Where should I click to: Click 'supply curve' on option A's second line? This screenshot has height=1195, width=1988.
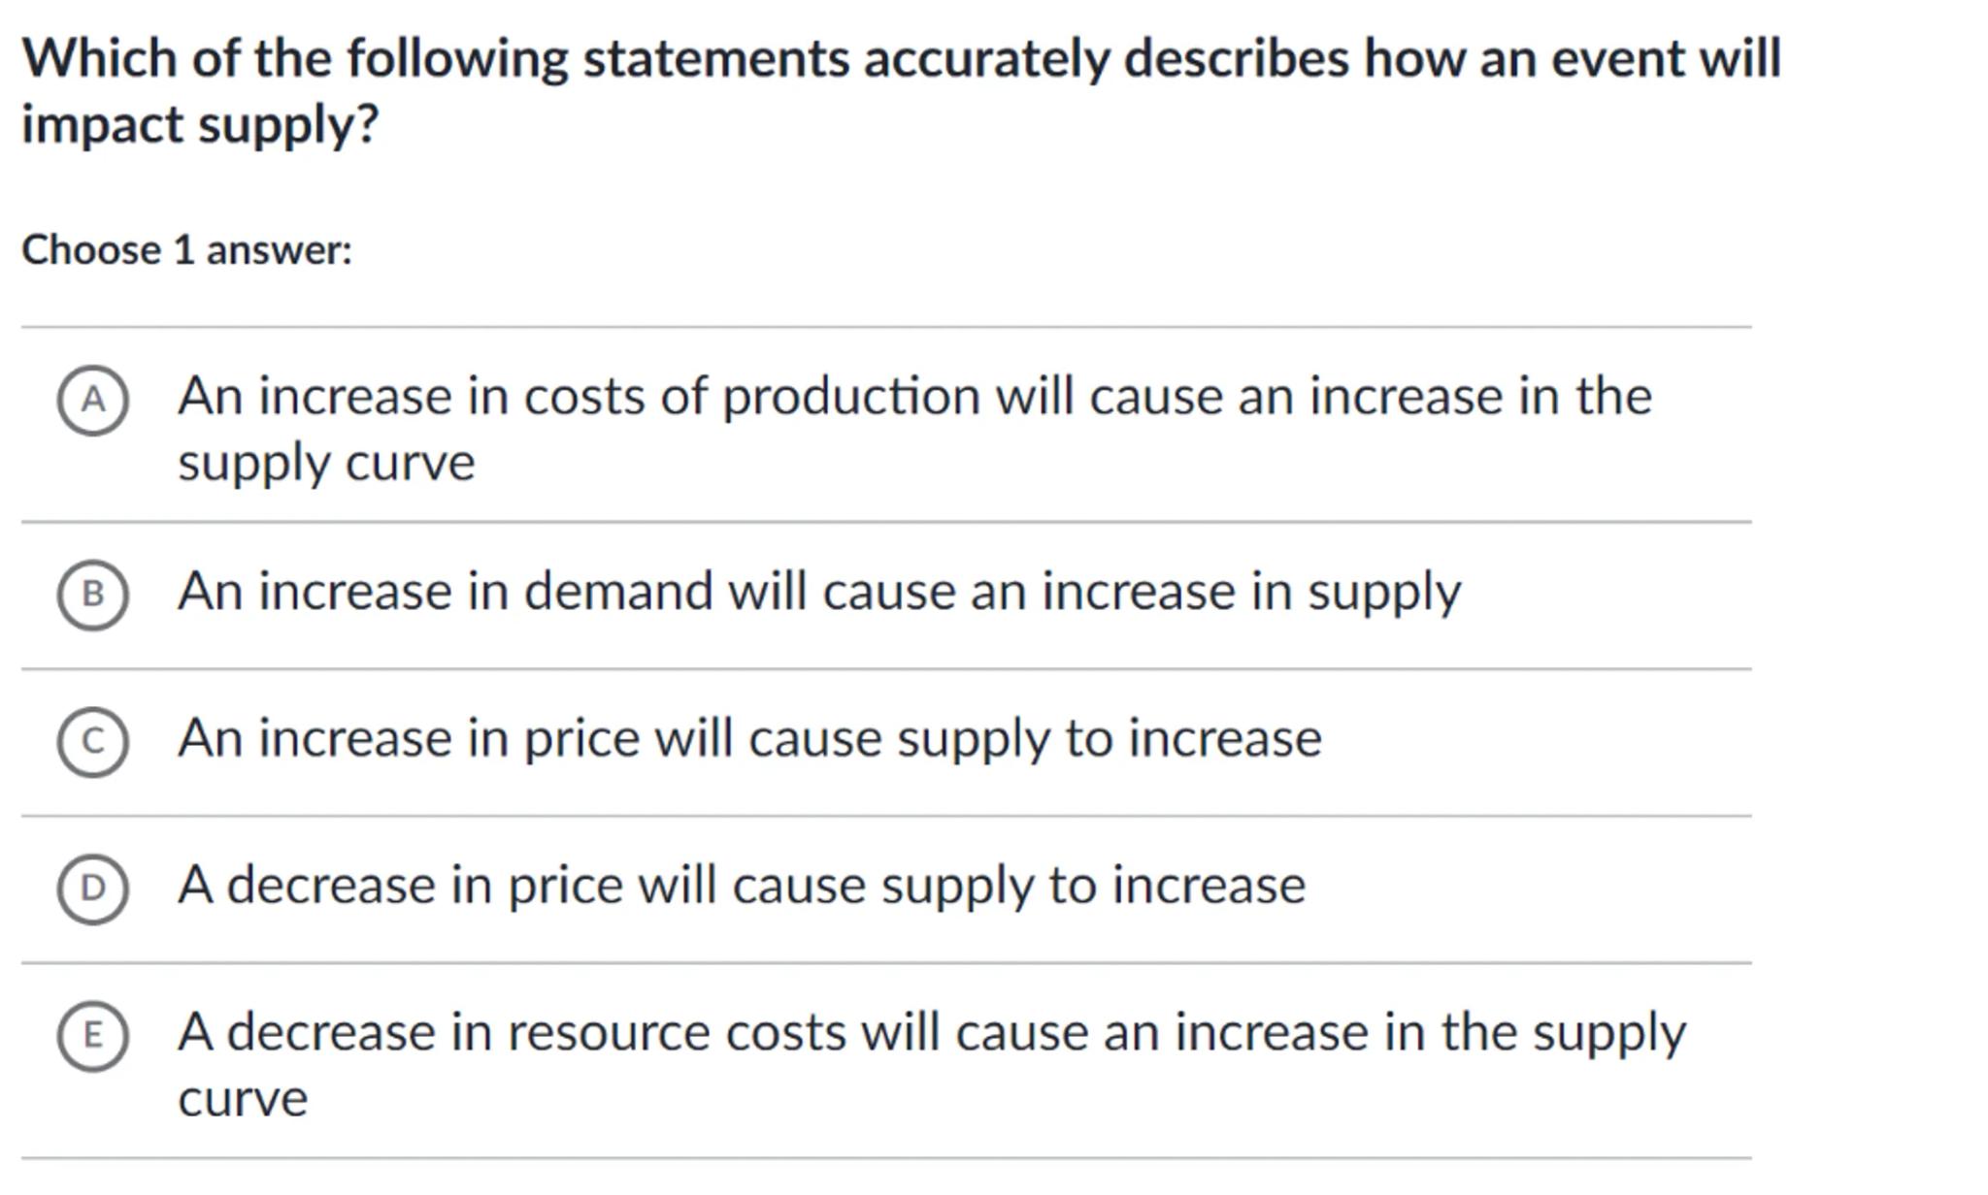point(326,463)
